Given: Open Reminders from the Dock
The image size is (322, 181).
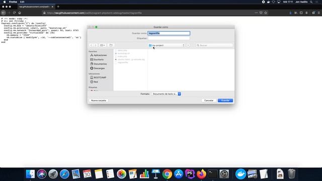Looking at the screenshot, I should (110, 174).
